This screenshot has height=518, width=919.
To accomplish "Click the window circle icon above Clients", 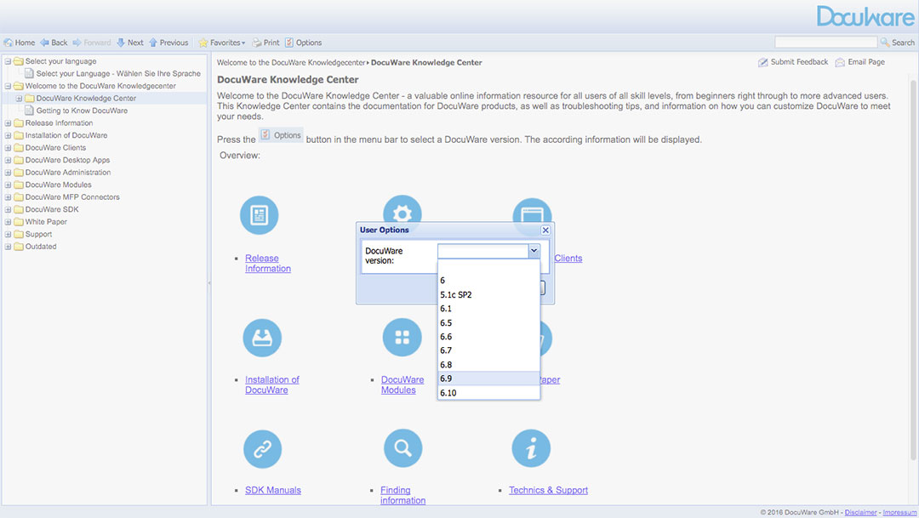I will pyautogui.click(x=532, y=210).
